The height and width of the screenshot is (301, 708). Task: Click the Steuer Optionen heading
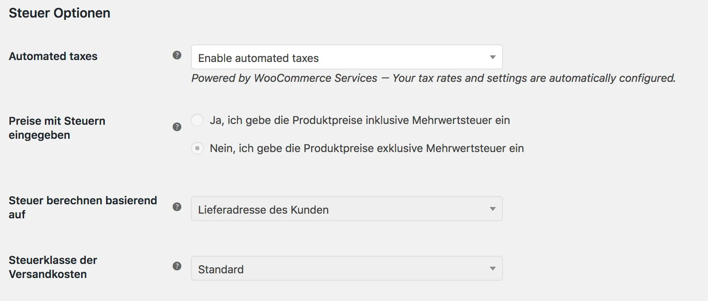60,13
